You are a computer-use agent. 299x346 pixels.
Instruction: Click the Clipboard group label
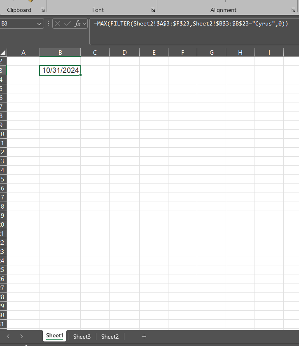[19, 10]
